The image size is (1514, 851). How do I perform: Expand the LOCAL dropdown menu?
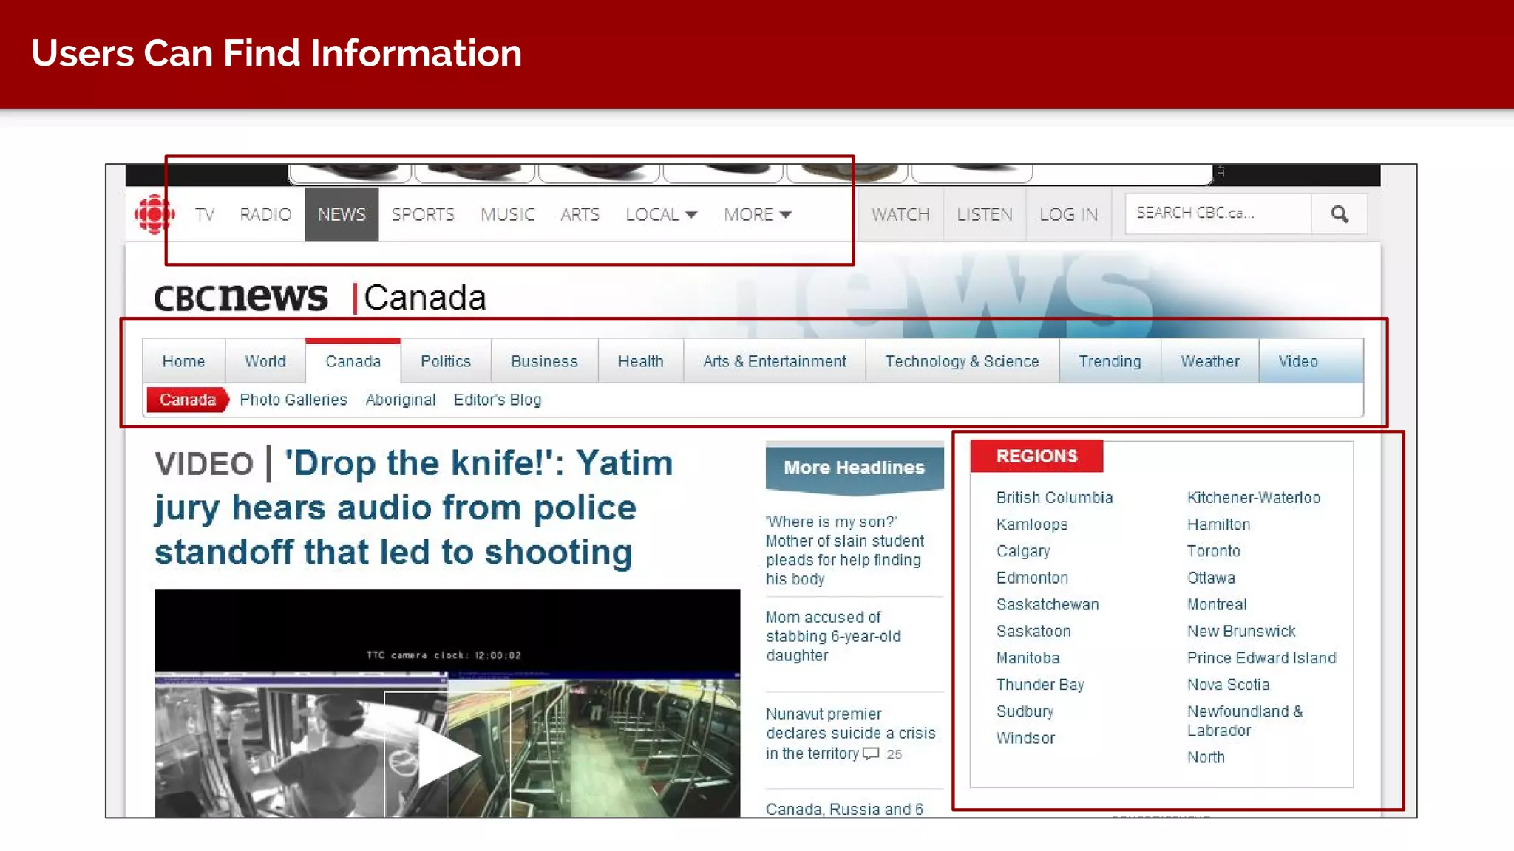(x=661, y=214)
